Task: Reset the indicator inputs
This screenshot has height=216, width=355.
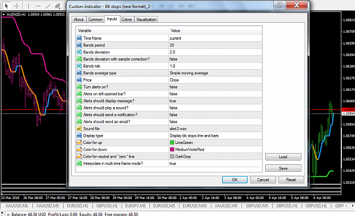Action: pos(291,180)
